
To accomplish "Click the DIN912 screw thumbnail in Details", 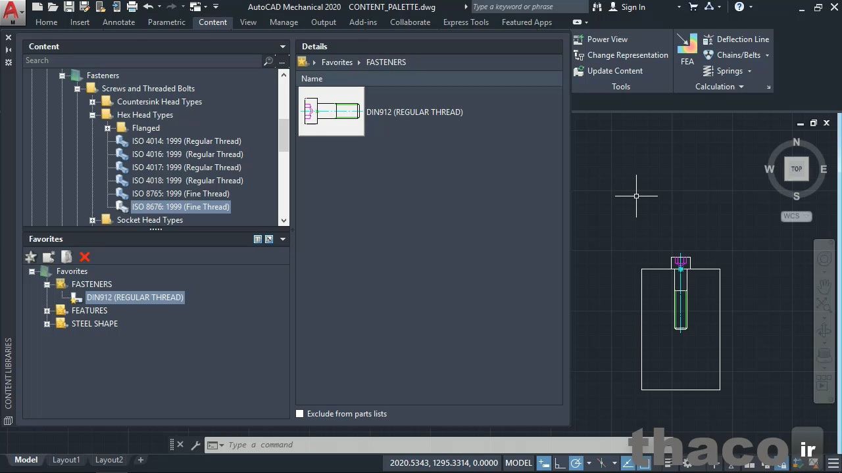I will tap(332, 112).
